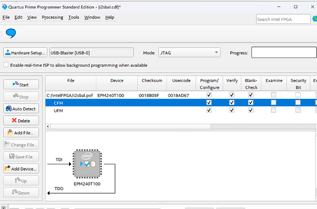Toggle Verify checkbox for i2sbal.pof row
The image size is (317, 209).
(232, 95)
